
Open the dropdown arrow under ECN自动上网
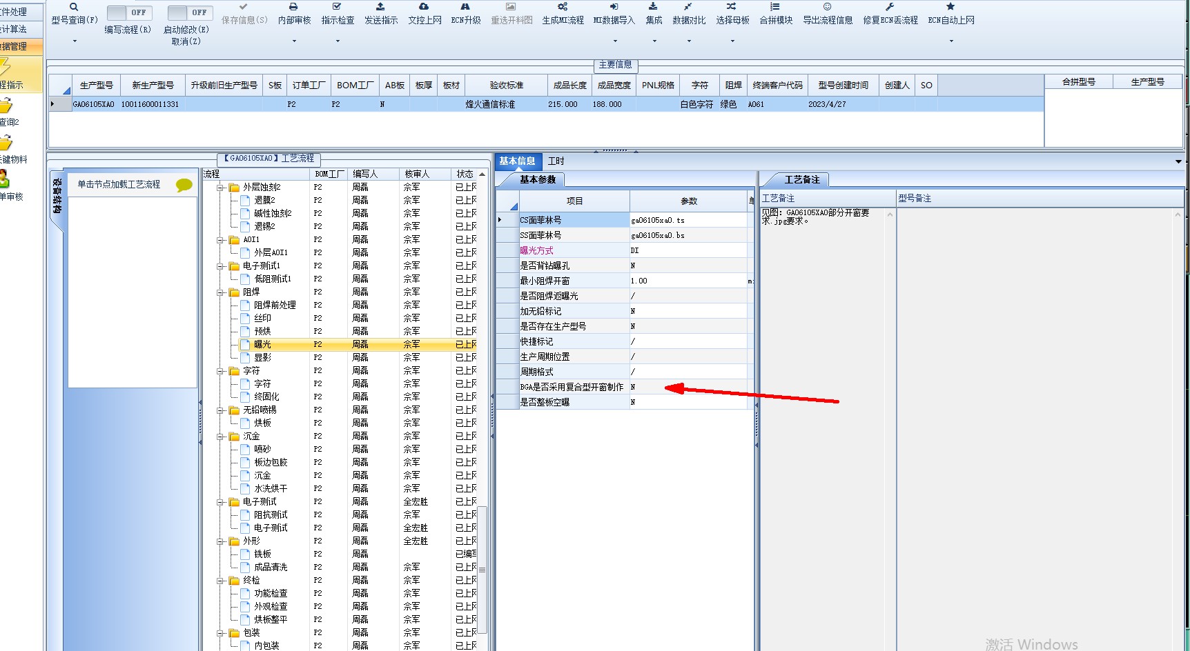click(x=951, y=41)
